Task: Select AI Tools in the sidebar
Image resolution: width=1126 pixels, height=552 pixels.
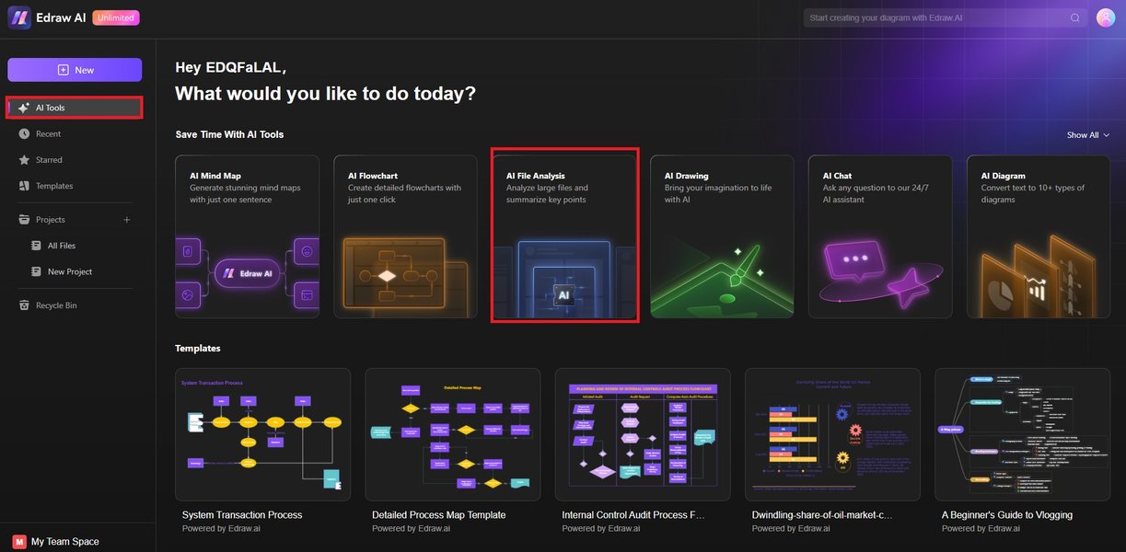Action: click(75, 108)
